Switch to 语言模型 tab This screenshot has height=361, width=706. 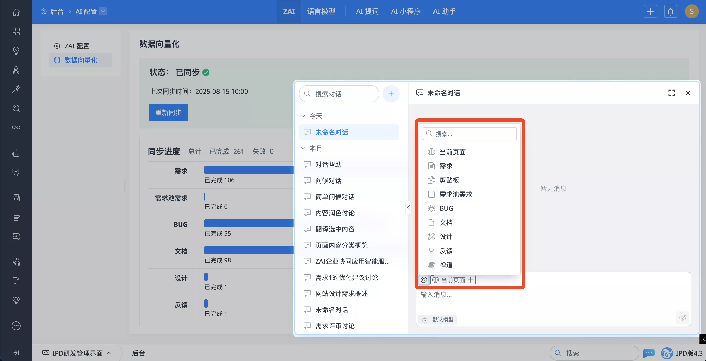coord(321,12)
